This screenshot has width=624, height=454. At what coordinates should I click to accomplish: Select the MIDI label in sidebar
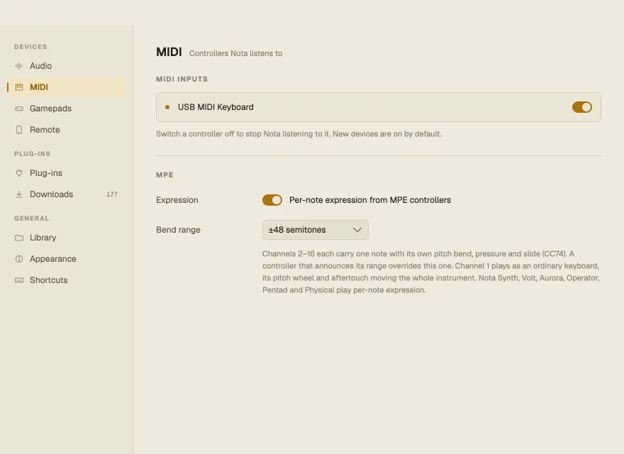(x=39, y=87)
